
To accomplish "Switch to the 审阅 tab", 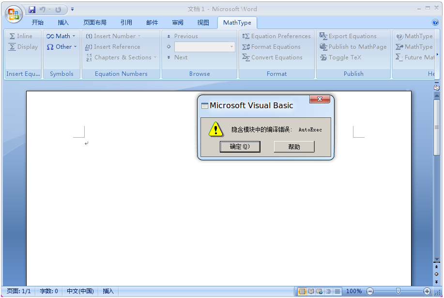I will point(178,23).
